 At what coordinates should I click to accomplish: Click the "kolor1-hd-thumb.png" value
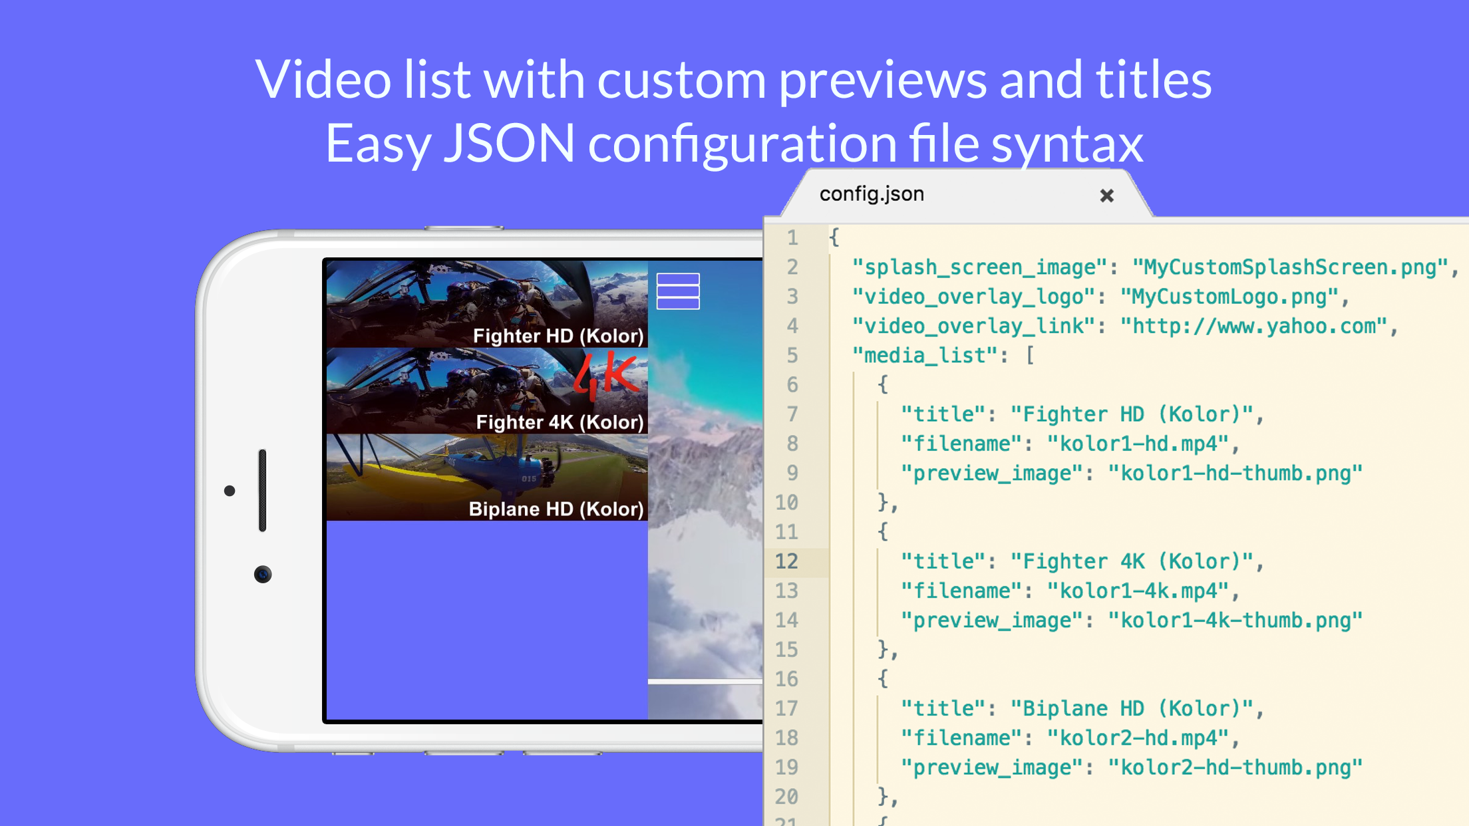(x=1235, y=473)
